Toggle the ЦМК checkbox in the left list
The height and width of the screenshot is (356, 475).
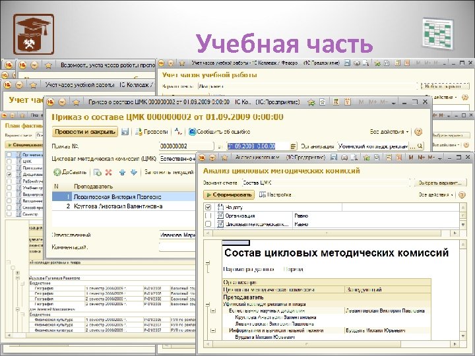(9, 162)
